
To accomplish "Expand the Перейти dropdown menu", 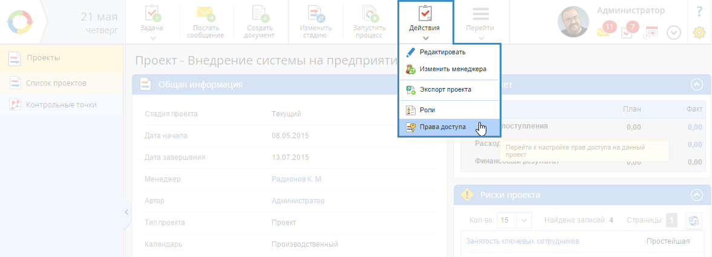I will 480,22.
